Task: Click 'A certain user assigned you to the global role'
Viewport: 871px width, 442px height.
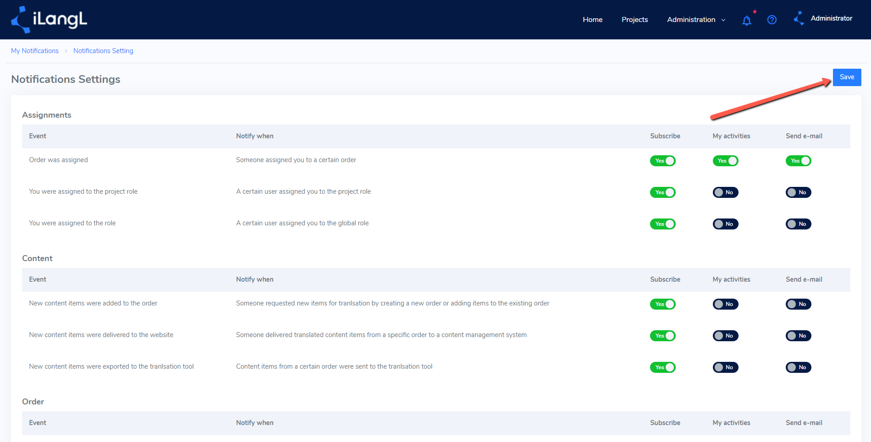Action: [x=302, y=223]
